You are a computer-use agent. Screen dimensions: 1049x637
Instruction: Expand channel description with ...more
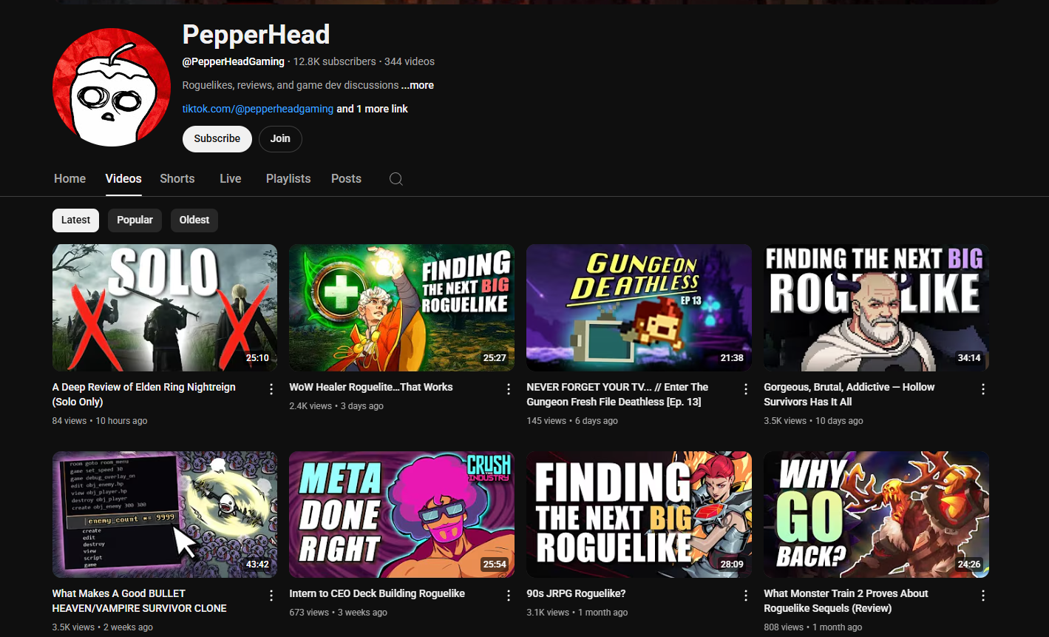point(418,85)
